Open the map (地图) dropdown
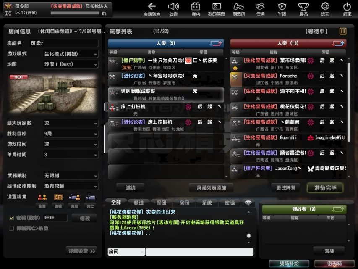 click(71, 64)
